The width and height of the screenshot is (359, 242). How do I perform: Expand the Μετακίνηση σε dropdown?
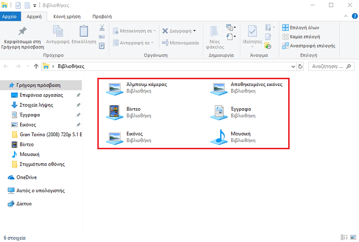click(155, 31)
